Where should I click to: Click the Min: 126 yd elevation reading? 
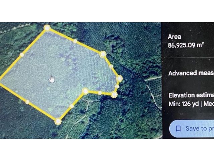tap(184, 104)
